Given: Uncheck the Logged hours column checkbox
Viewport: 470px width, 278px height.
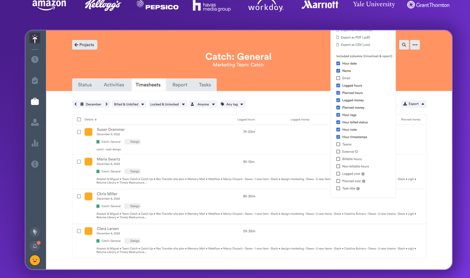Looking at the screenshot, I should pos(338,86).
